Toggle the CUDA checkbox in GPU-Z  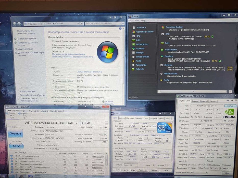199,165
